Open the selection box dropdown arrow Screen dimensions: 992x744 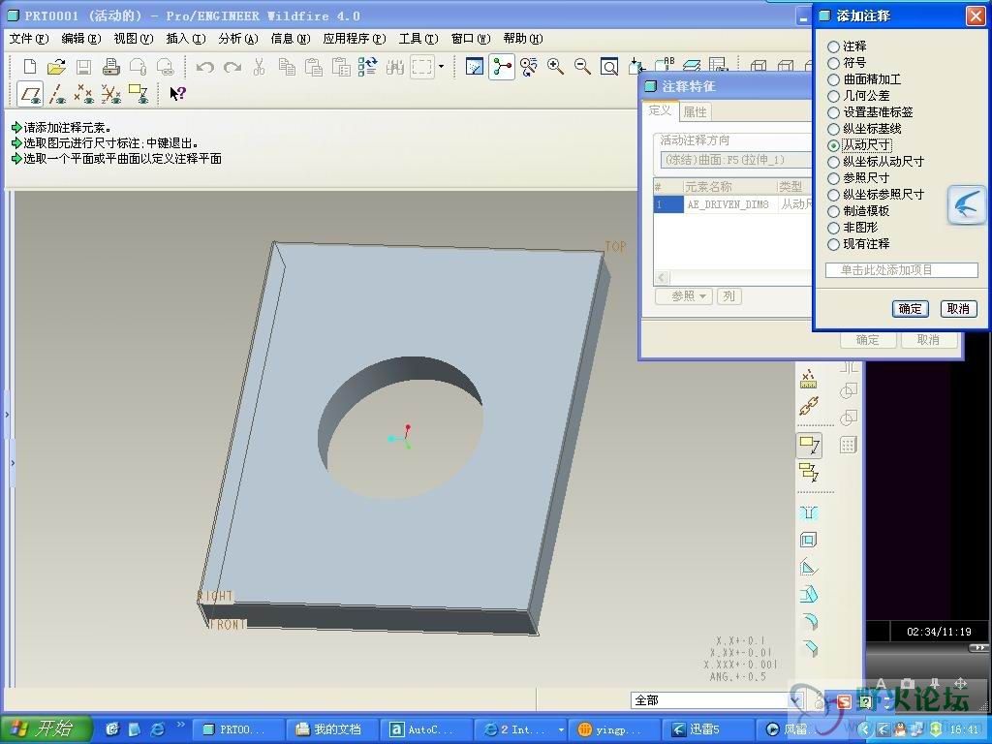(441, 67)
